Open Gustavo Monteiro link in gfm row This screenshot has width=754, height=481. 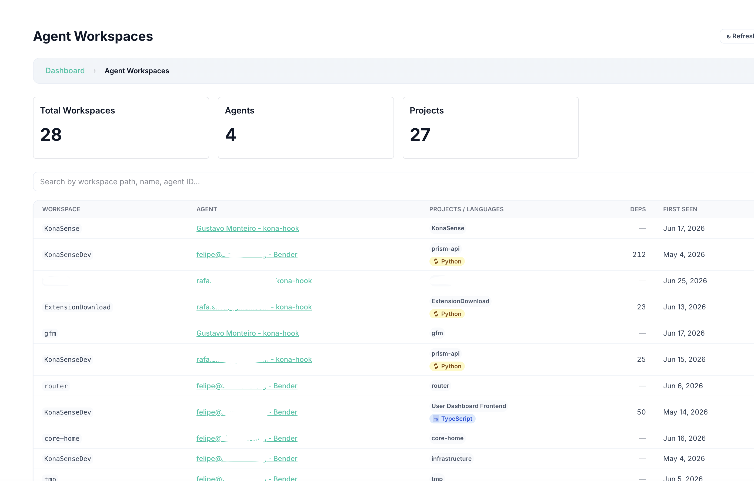(248, 333)
